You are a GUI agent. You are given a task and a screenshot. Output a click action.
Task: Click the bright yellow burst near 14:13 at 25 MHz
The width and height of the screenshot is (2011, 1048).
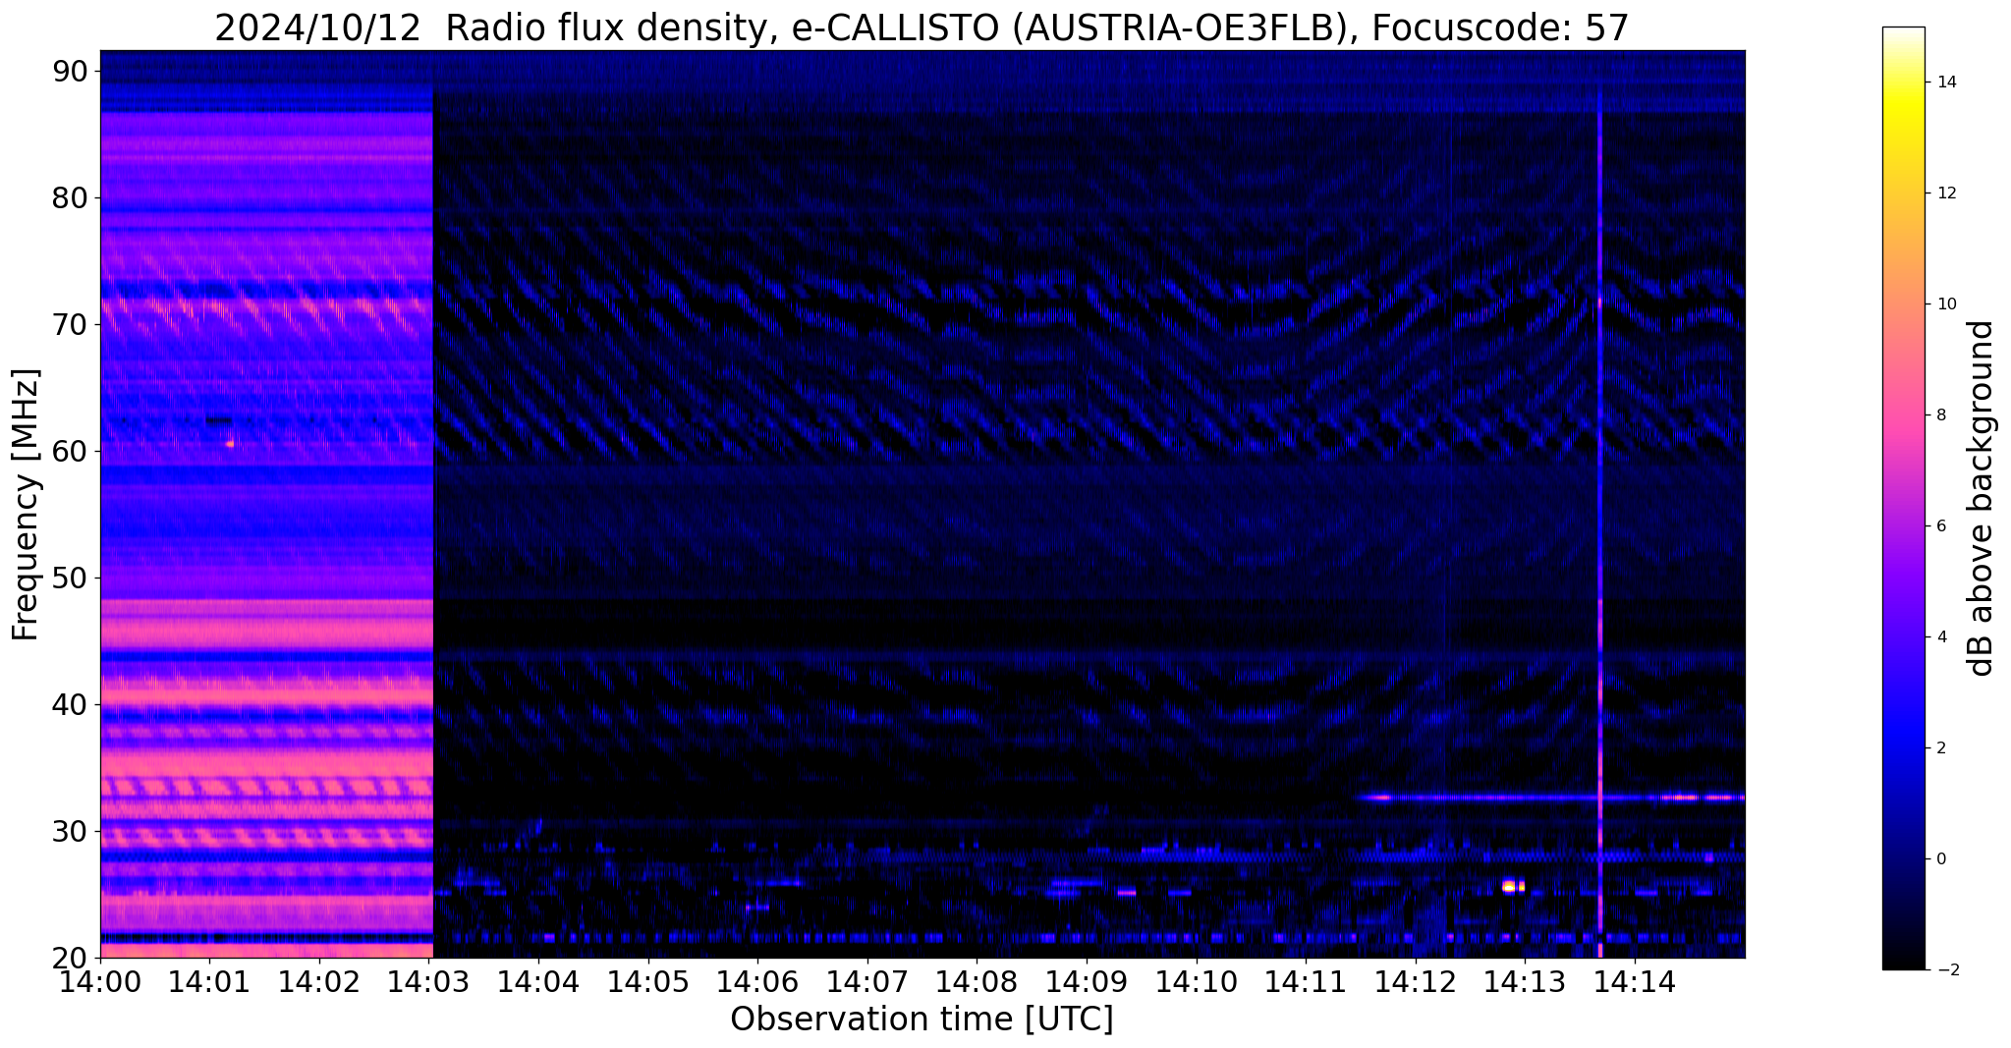point(1513,886)
